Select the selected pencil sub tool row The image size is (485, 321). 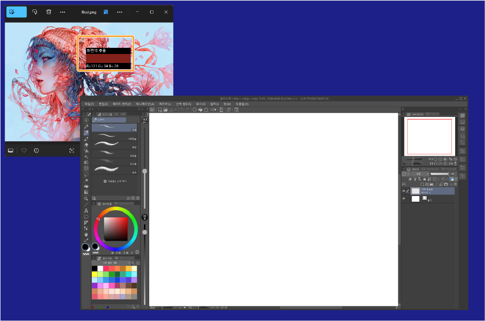pos(115,127)
